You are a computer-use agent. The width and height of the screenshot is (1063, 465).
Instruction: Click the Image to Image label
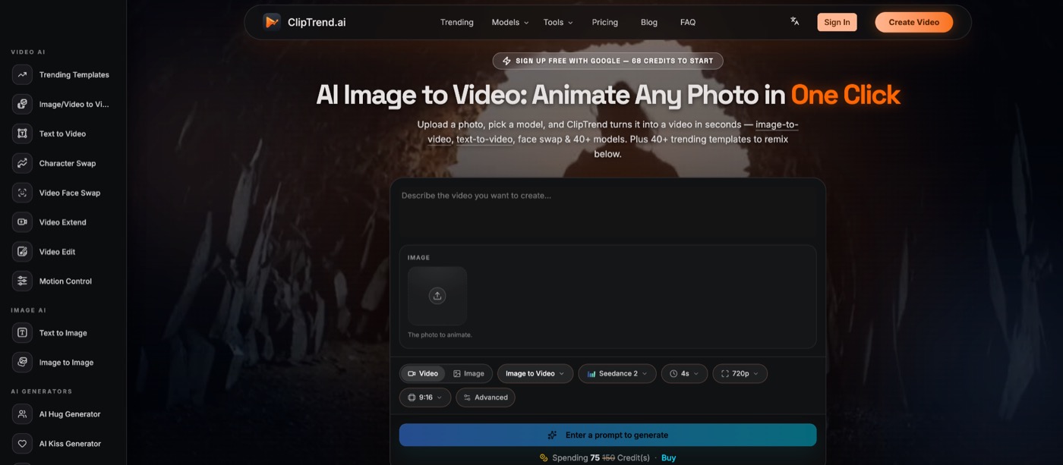(67, 363)
